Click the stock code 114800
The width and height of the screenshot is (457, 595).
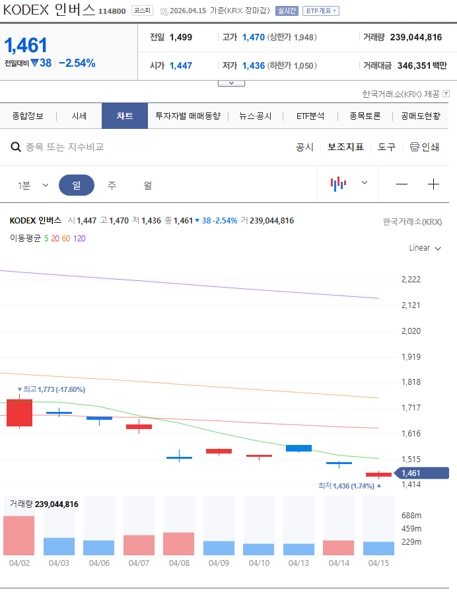(x=112, y=11)
